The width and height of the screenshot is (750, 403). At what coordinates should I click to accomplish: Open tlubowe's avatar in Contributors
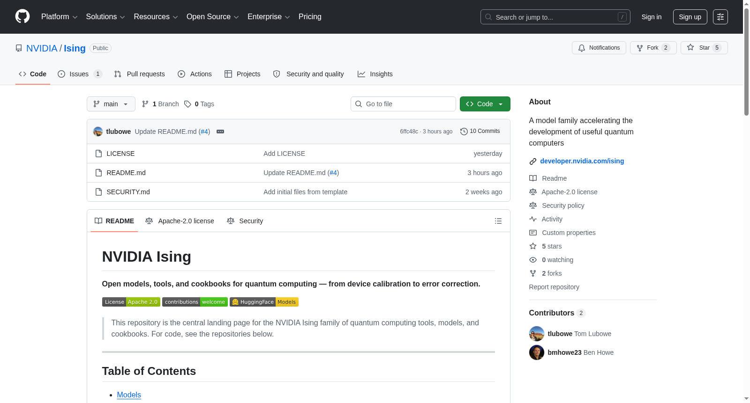pyautogui.click(x=537, y=334)
